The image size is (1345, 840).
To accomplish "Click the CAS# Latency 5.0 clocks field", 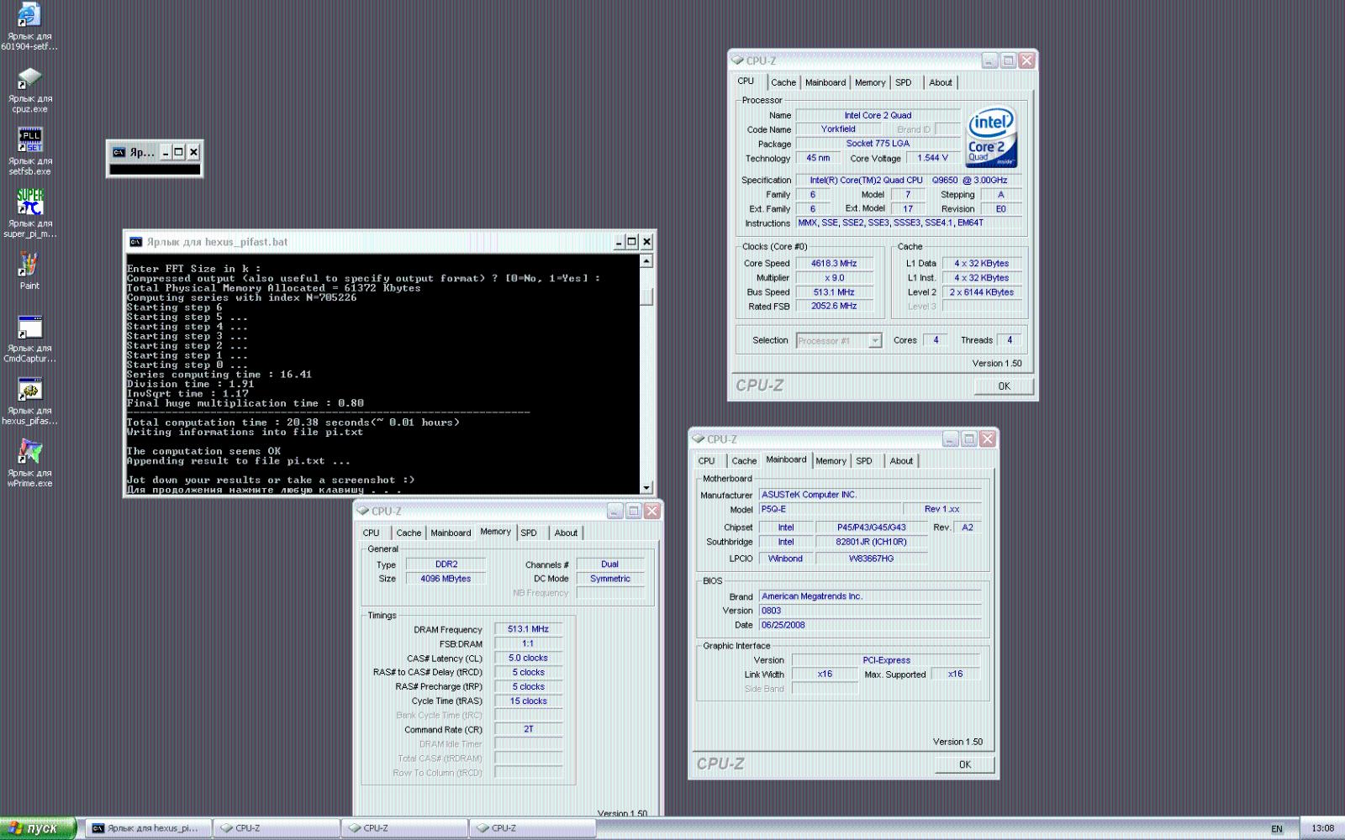I will click(528, 658).
